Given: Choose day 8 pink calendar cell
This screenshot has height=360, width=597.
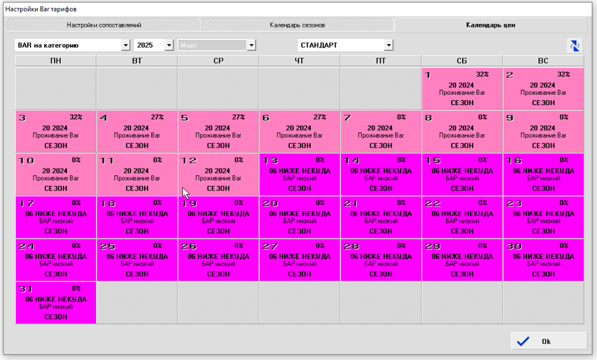Looking at the screenshot, I should pos(462,131).
